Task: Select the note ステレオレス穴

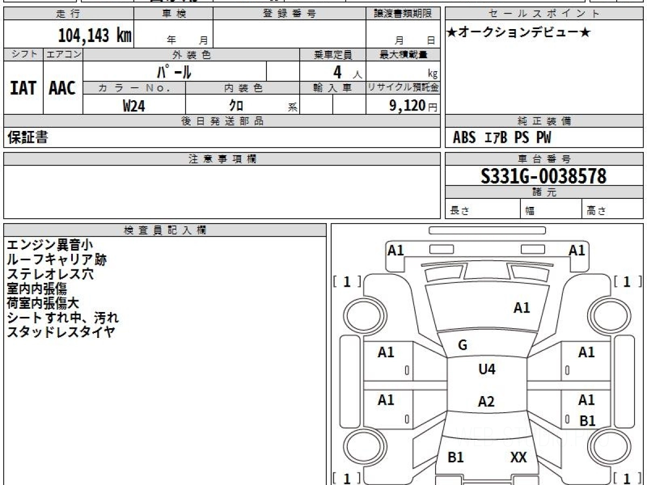Action: point(50,274)
